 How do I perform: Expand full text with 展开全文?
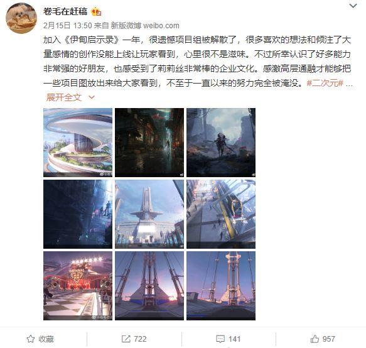click(x=64, y=97)
